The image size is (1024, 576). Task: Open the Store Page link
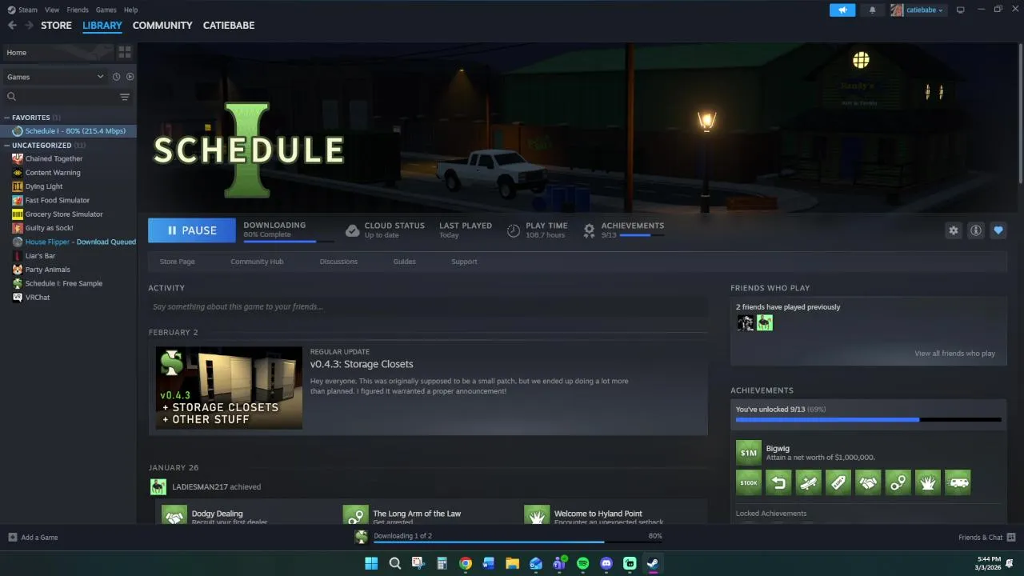tap(177, 262)
